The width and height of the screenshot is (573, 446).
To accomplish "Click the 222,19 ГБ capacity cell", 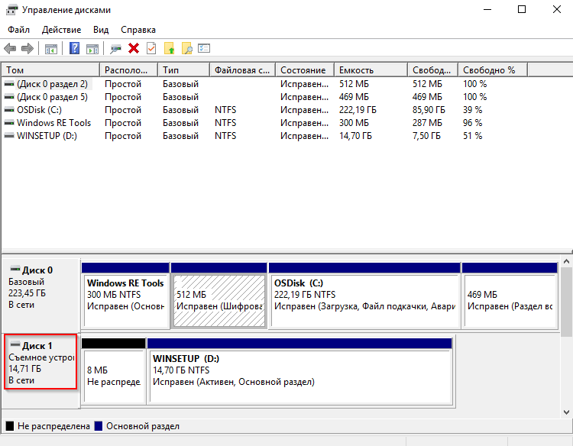I will tap(358, 110).
